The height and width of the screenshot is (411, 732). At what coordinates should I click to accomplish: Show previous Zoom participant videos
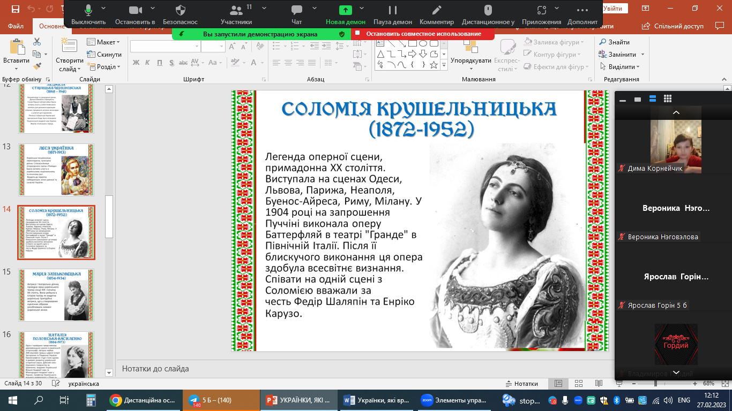[676, 112]
